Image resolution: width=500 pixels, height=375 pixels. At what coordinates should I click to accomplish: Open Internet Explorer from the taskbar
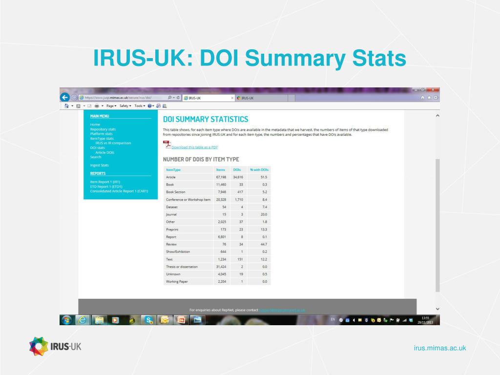pyautogui.click(x=83, y=320)
